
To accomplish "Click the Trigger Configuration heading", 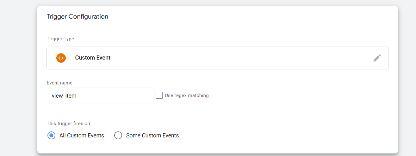I will pyautogui.click(x=77, y=17).
